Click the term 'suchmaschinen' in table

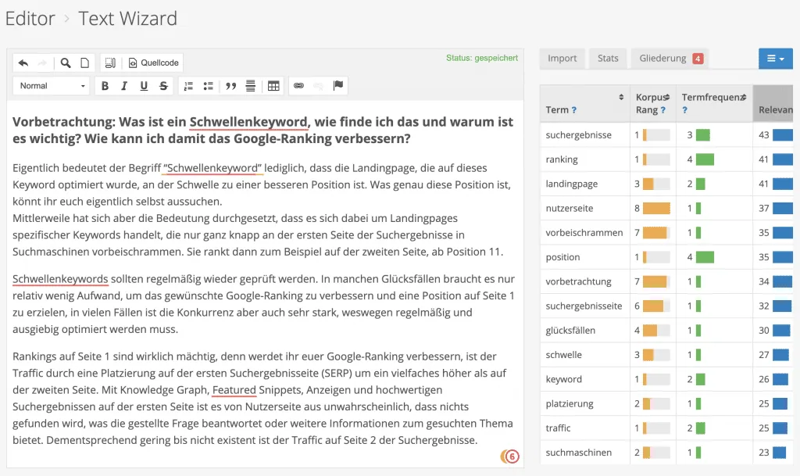[x=578, y=453]
